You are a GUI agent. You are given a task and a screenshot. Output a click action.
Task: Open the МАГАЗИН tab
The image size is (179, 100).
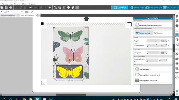[x=137, y=7]
